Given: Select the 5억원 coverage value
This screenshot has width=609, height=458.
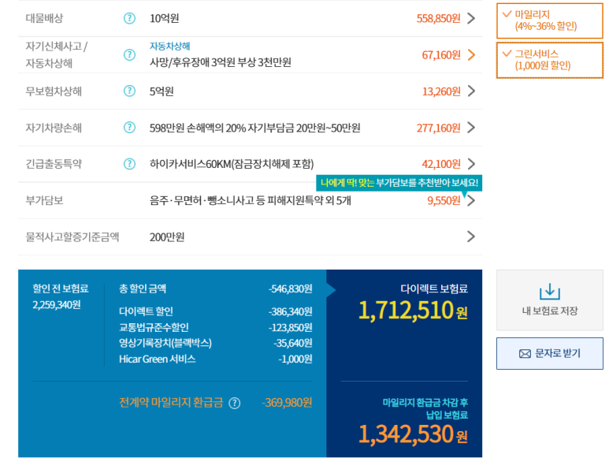Looking at the screenshot, I should 162,91.
